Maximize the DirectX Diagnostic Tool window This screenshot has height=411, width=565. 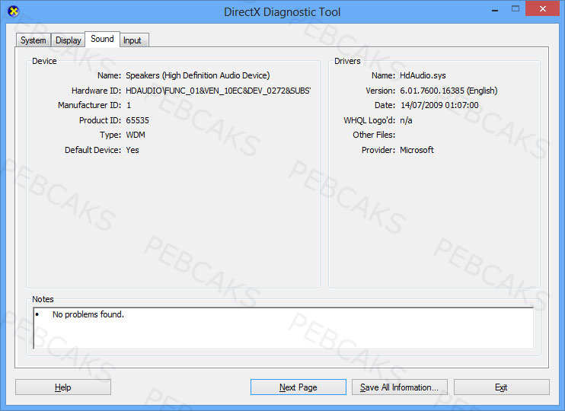516,9
